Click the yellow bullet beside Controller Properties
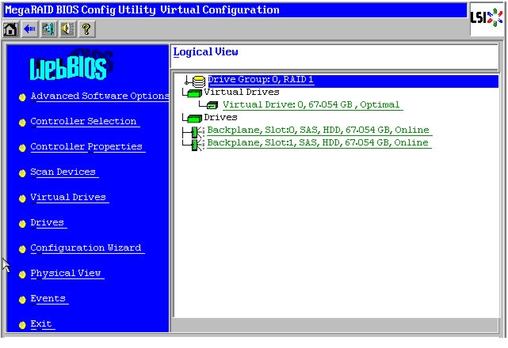508x348 pixels. [x=22, y=148]
